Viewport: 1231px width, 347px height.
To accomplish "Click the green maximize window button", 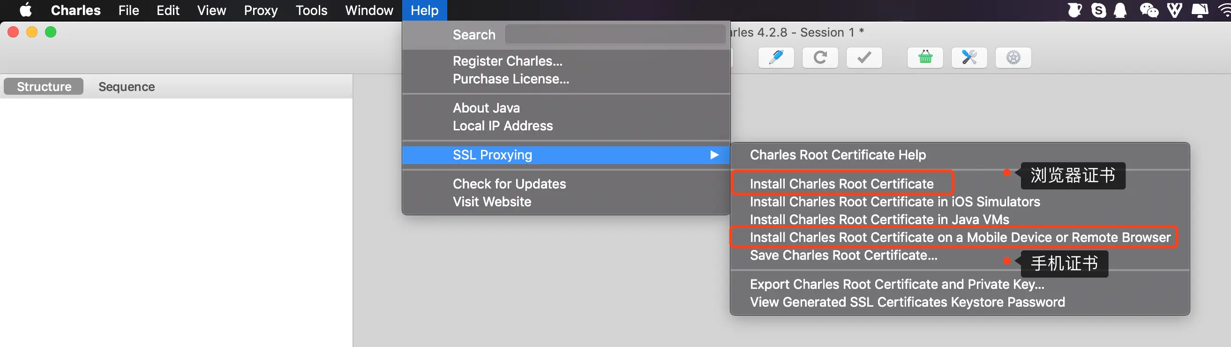I will pos(51,32).
